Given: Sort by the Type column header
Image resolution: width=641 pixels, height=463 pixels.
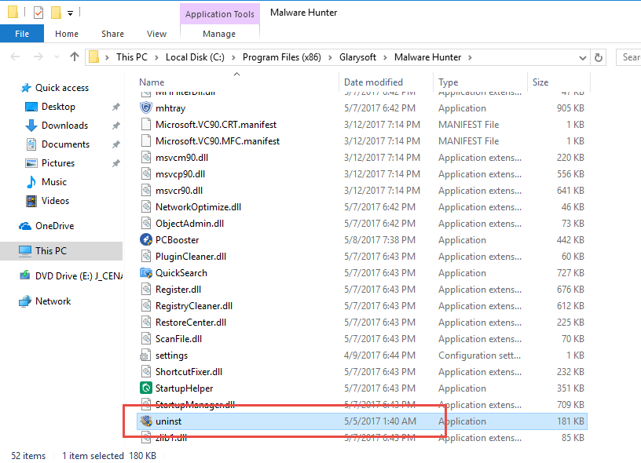Looking at the screenshot, I should coord(449,82).
